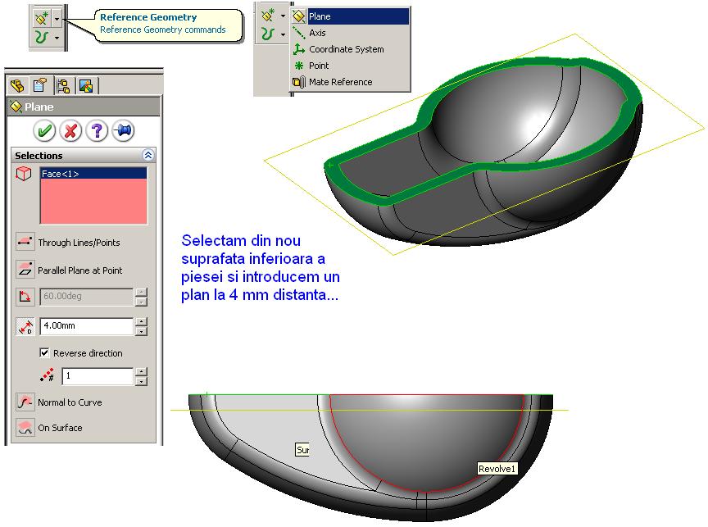
Task: Toggle the Through Lines/Points option
Action: 25,242
